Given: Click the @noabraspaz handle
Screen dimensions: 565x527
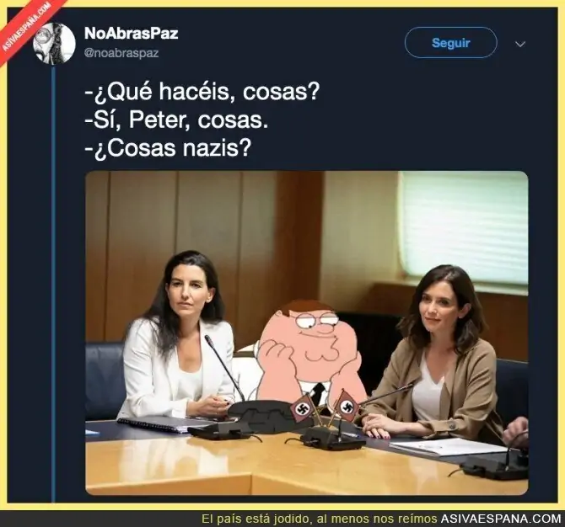Looking at the screenshot, I should point(121,53).
